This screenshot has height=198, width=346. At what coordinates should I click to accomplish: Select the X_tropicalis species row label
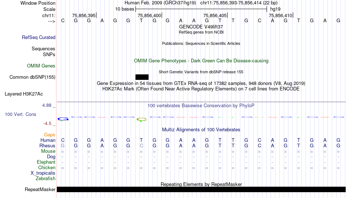43,173
